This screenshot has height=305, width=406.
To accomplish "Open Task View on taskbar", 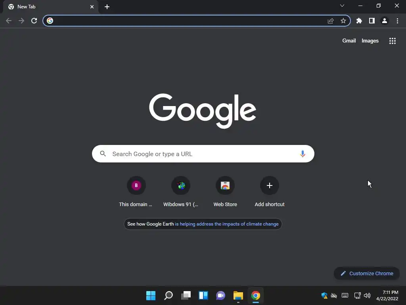I will coord(186,295).
